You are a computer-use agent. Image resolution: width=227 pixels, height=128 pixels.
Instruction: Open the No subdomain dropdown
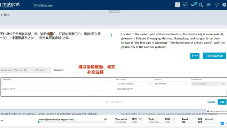(208, 84)
